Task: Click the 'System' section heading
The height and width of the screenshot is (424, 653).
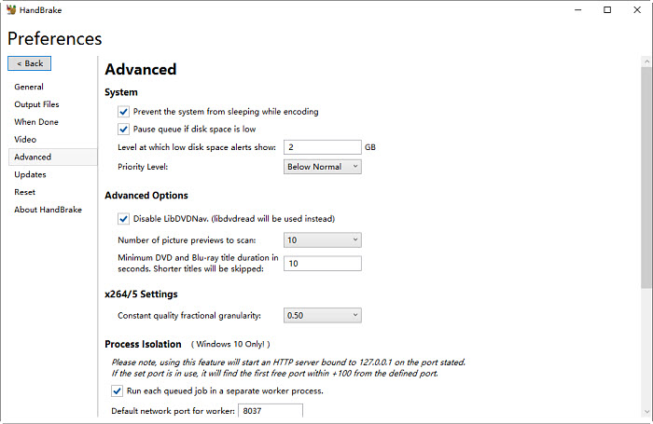Action: coord(120,92)
